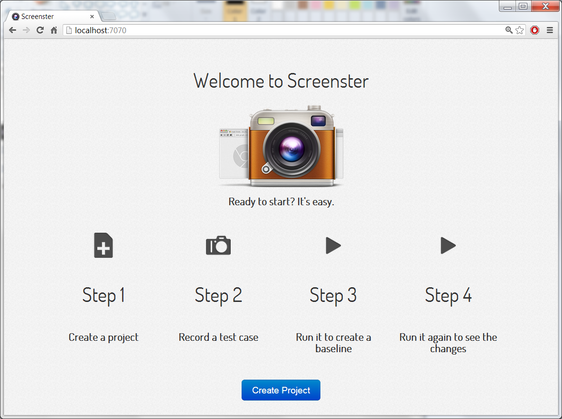Select the Screenster browser tab

(x=47, y=17)
